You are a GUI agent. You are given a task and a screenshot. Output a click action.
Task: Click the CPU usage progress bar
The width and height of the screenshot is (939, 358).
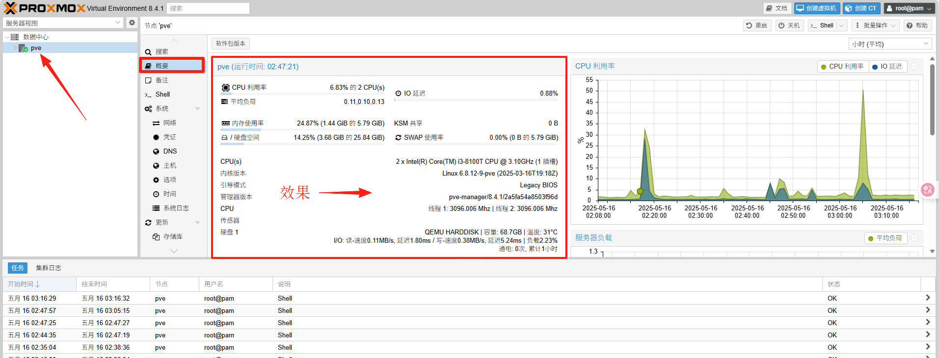302,94
